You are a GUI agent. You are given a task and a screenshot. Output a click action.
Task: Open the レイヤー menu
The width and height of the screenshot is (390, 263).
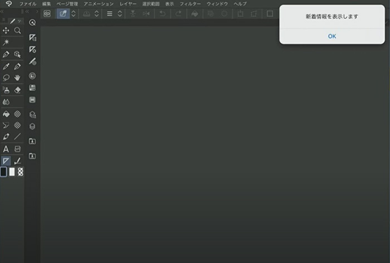128,4
